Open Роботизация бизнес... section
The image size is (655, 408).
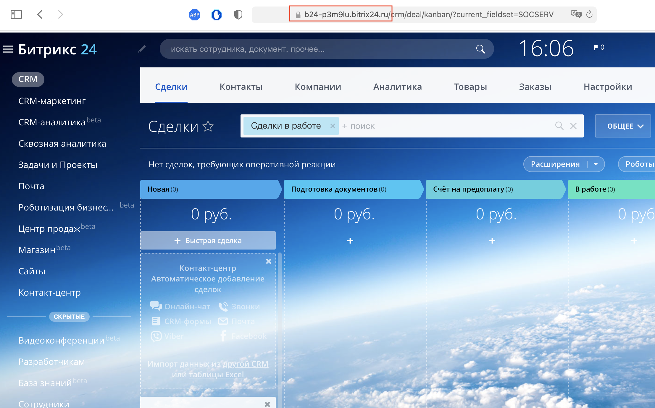(66, 207)
